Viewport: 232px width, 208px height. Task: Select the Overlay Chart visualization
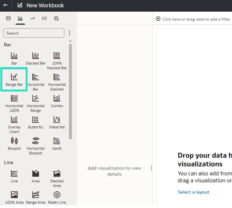click(x=14, y=125)
